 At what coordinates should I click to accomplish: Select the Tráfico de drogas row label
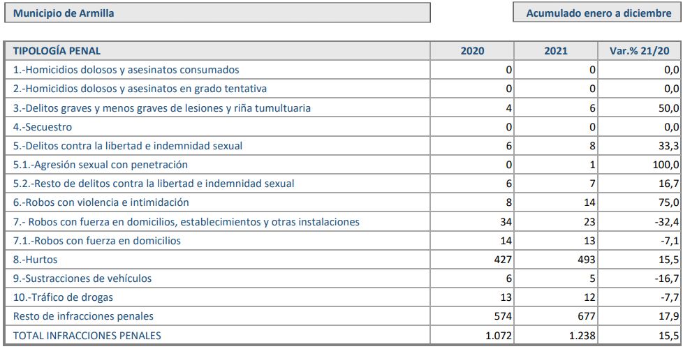(63, 297)
